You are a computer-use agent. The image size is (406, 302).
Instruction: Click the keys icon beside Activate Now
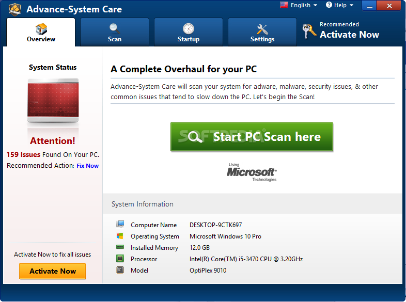pos(309,31)
